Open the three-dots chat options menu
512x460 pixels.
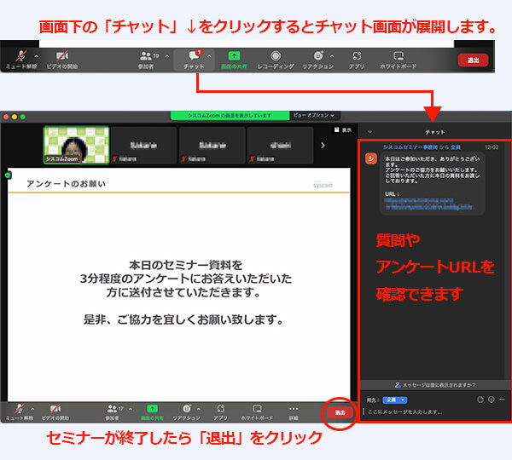(503, 400)
